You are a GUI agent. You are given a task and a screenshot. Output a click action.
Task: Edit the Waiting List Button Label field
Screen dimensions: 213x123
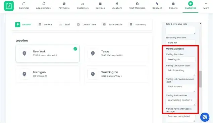click(180, 72)
